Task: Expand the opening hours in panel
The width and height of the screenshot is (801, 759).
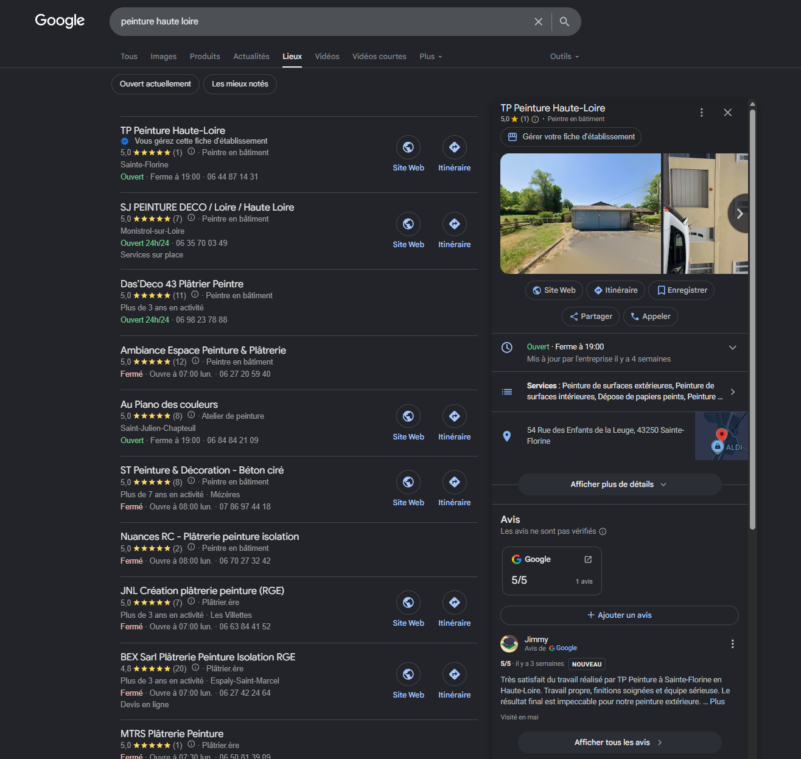Action: coord(732,348)
